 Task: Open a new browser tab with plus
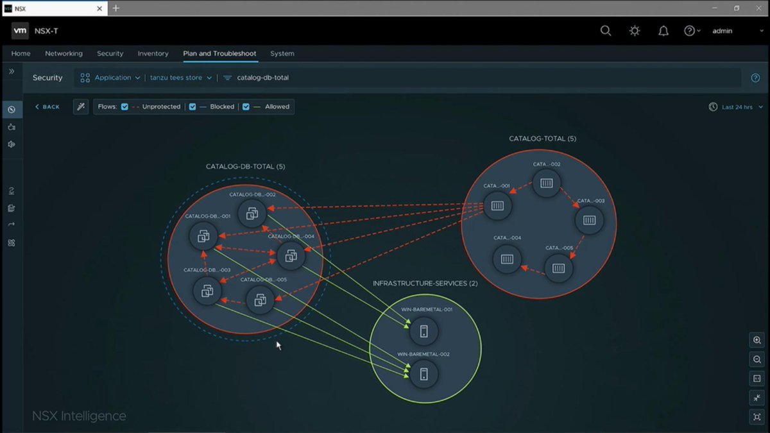tap(116, 8)
